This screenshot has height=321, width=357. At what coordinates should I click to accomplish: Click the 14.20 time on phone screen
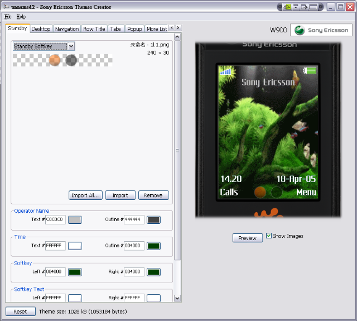click(x=231, y=179)
